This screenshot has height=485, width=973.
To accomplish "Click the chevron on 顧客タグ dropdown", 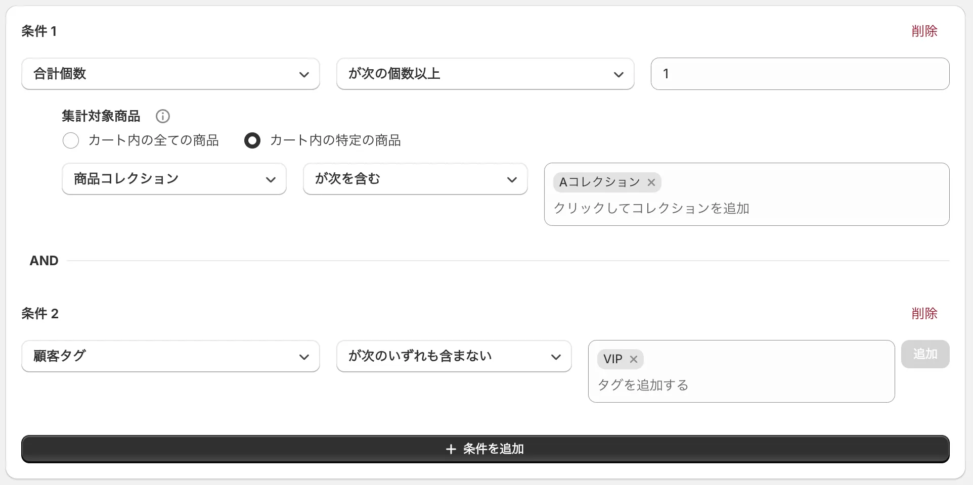I will (x=304, y=356).
